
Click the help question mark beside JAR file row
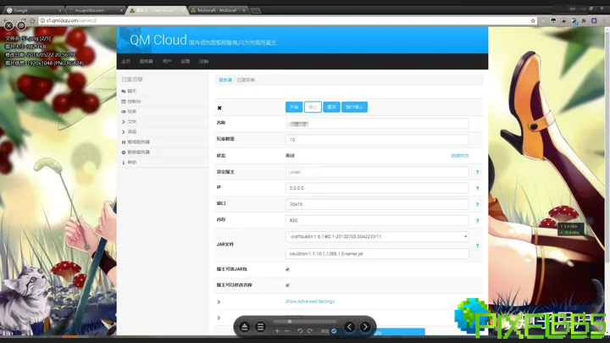477,246
